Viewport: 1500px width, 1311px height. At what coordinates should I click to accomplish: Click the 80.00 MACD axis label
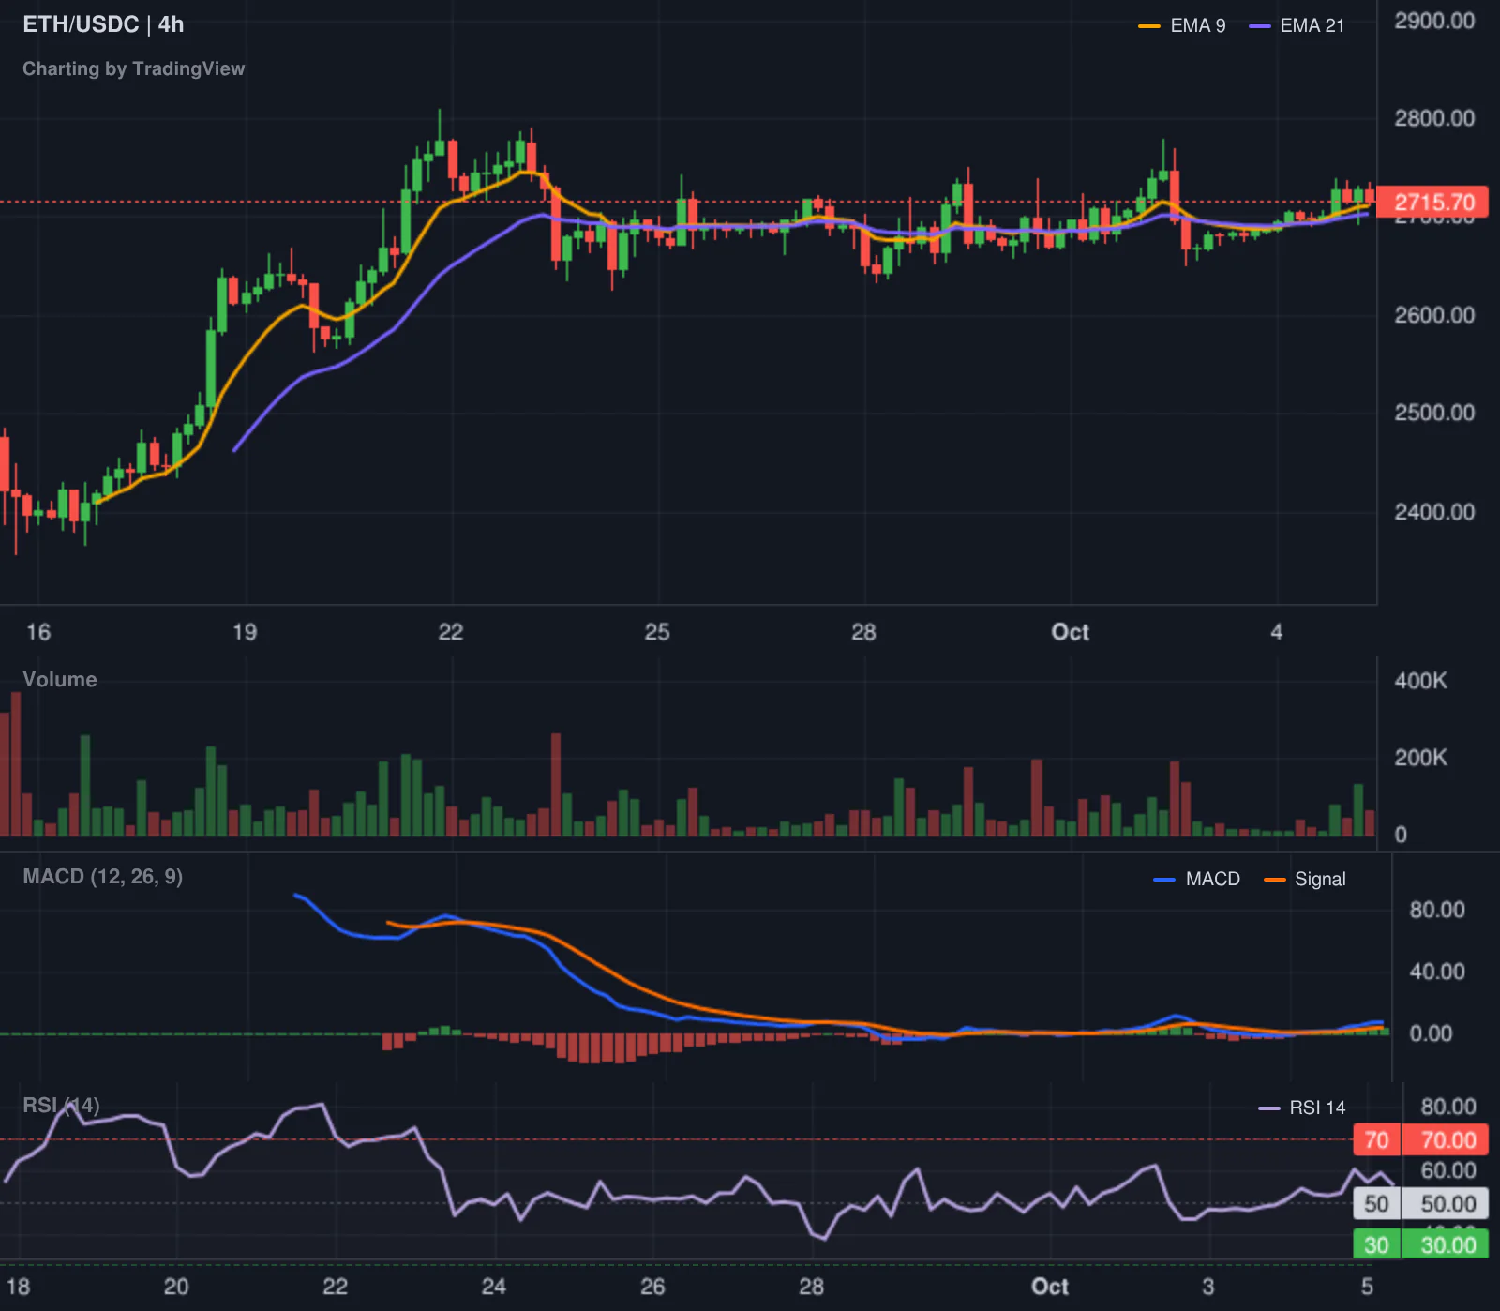1437,910
